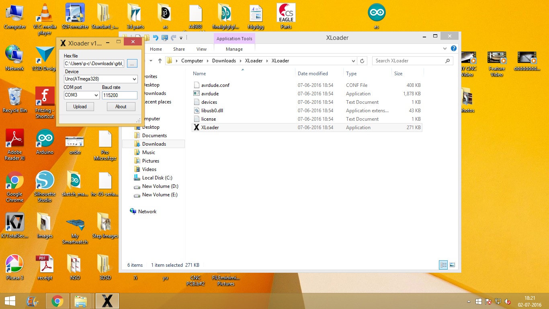Click the Up arrow in Explorer navigation
The width and height of the screenshot is (549, 309).
[x=160, y=61]
